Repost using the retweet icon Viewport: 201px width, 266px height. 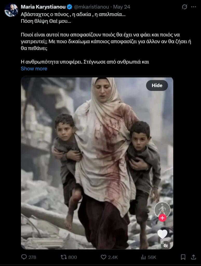pos(64,257)
